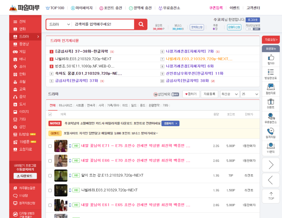Check the box for 내딸 꽃님이 E61~E65
The image size is (282, 218).
[x=50, y=205]
